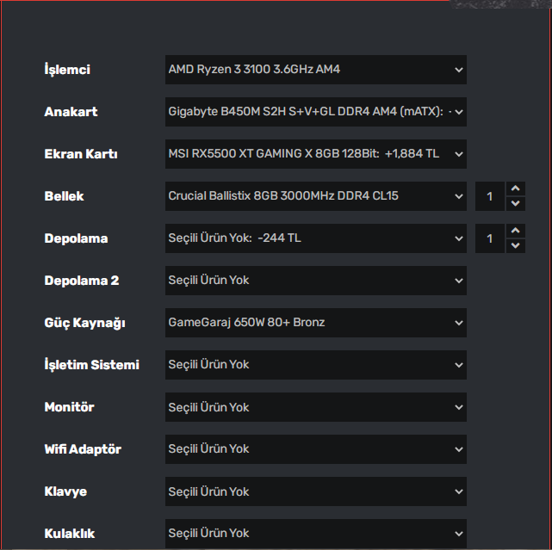Click the Depolama quantity input field
Image resolution: width=552 pixels, height=550 pixels.
[490, 238]
